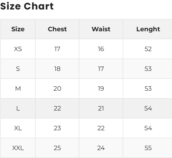The height and width of the screenshot is (158, 172).
Task: Click the XXL size cell
Action: pyautogui.click(x=18, y=148)
